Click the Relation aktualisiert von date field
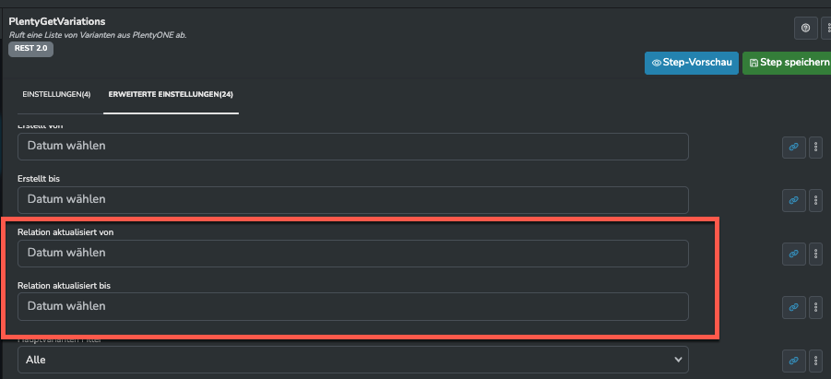This screenshot has width=831, height=379. (x=353, y=254)
